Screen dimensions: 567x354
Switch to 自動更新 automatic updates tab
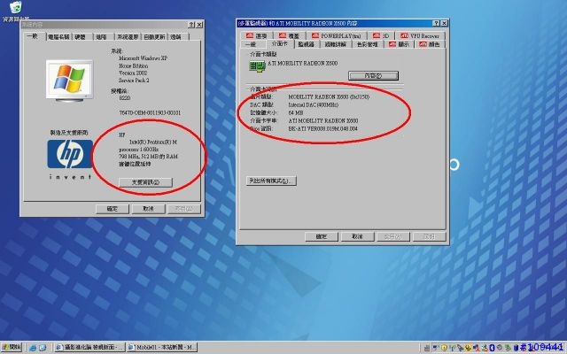154,37
